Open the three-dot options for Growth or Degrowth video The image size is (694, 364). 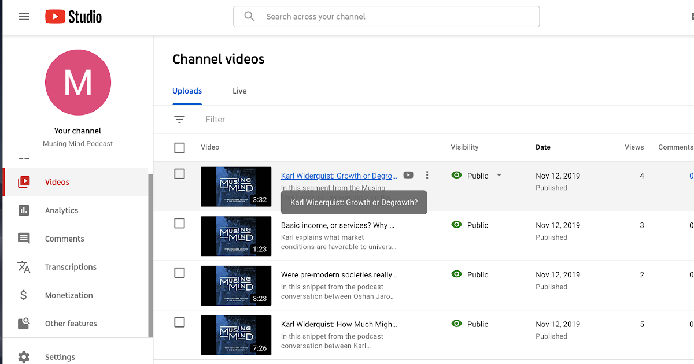427,175
